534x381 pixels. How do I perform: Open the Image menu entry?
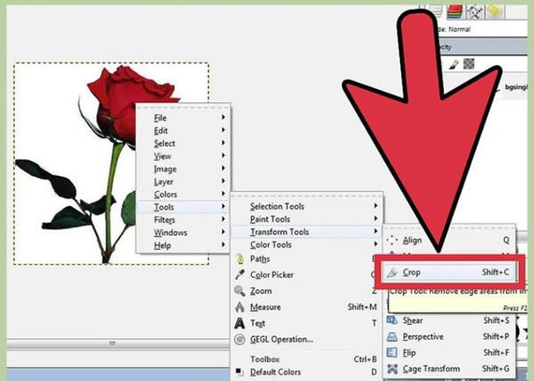coord(183,169)
